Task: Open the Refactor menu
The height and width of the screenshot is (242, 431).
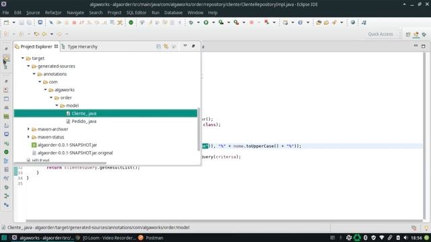Action: pyautogui.click(x=53, y=13)
